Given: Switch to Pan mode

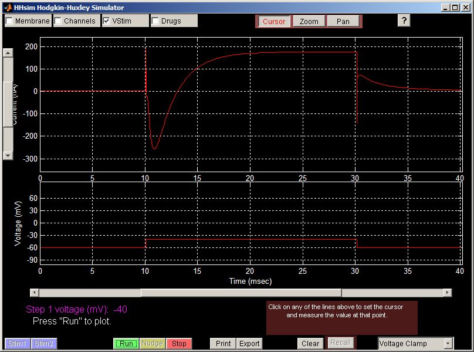Looking at the screenshot, I should [343, 22].
